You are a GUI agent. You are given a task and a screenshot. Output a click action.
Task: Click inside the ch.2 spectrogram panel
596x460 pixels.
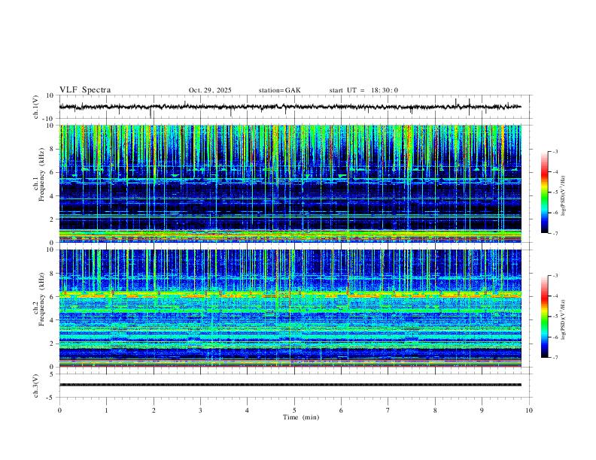pyautogui.click(x=290, y=308)
